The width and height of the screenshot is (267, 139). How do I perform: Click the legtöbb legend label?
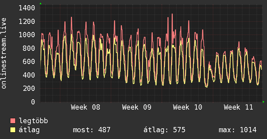(x=33, y=121)
